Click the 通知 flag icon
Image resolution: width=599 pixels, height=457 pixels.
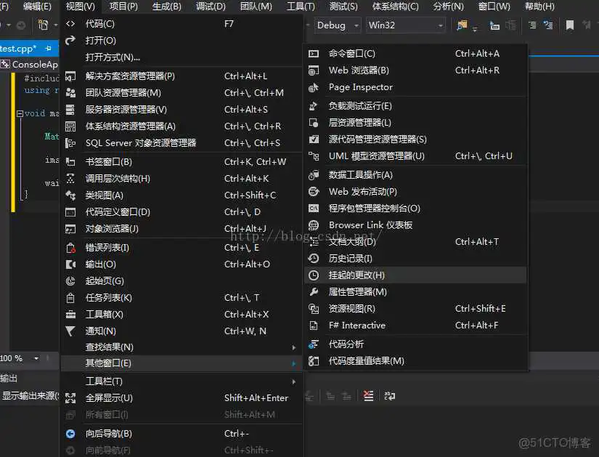pyautogui.click(x=70, y=331)
